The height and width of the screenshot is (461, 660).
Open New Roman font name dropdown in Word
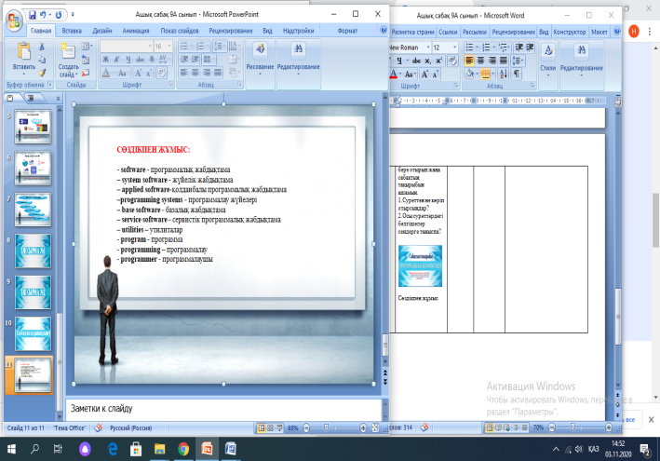428,47
